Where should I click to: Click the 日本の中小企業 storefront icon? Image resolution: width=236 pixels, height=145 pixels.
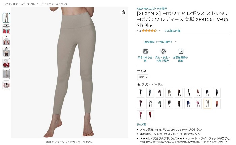pyautogui.click(x=145, y=51)
